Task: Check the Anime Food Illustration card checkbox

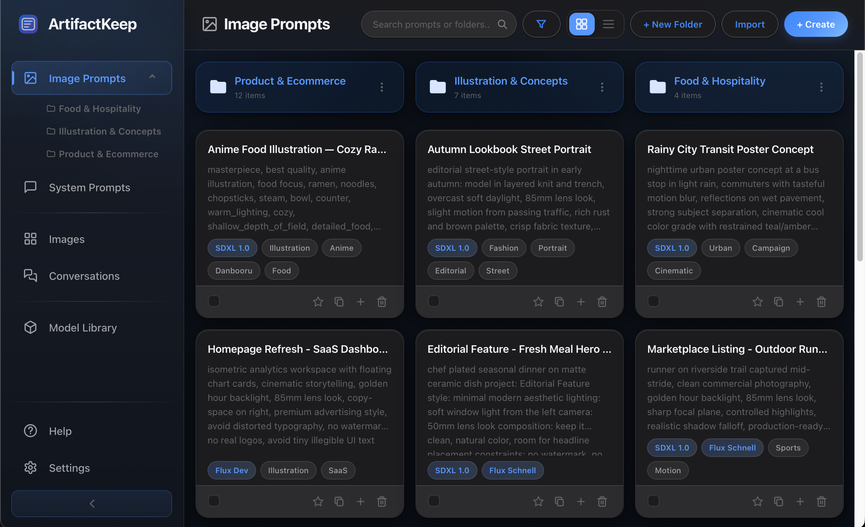Action: pos(214,301)
